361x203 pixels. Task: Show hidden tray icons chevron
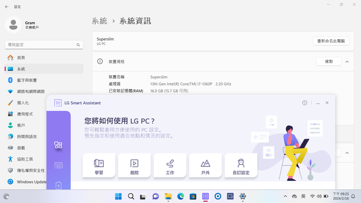coord(285,196)
